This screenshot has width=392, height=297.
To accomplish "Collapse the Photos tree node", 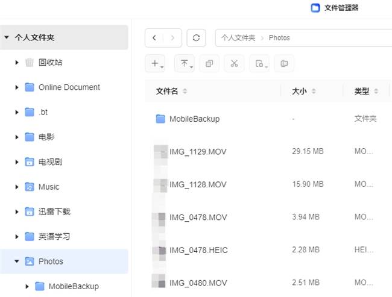I will tap(17, 261).
